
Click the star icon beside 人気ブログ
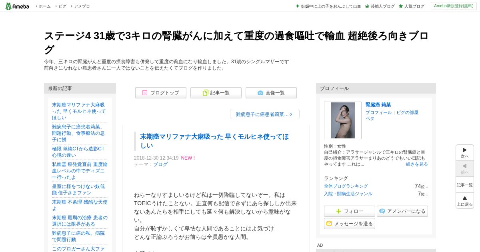click(401, 6)
